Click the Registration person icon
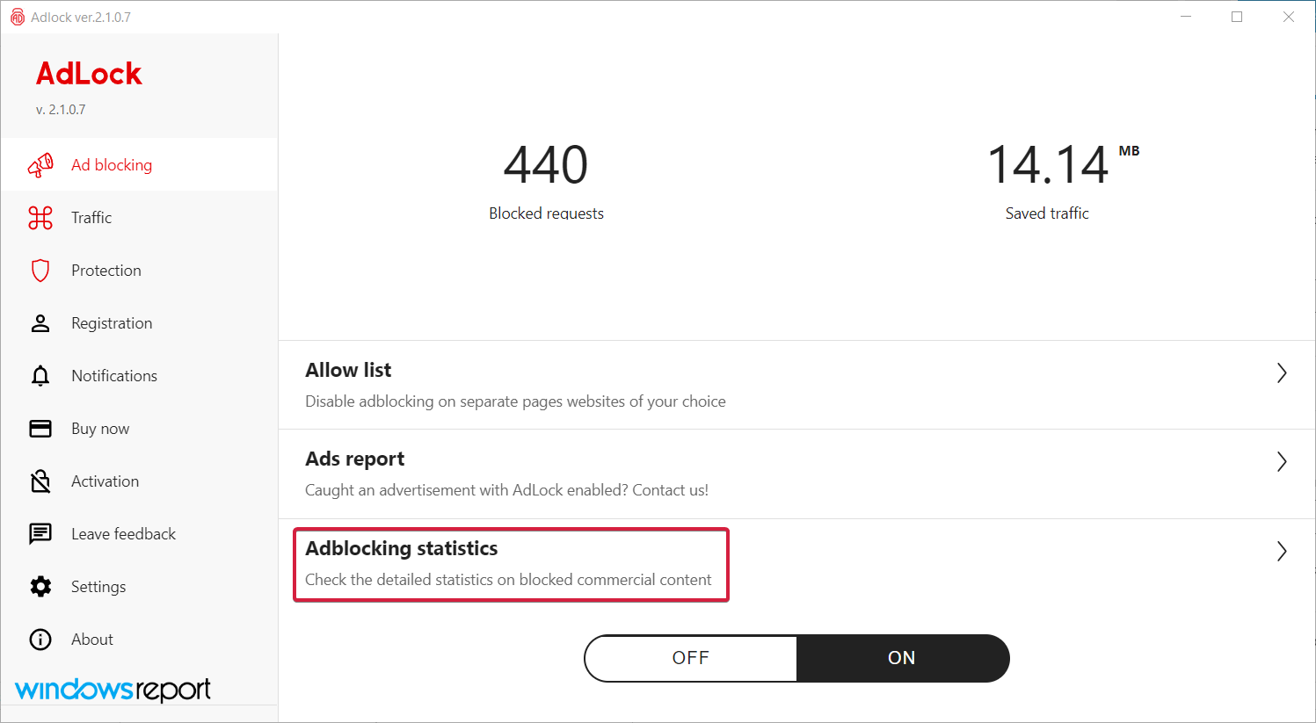 tap(40, 323)
